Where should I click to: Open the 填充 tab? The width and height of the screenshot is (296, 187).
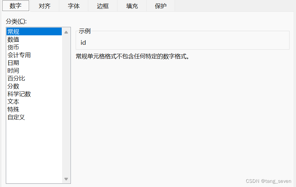tap(132, 6)
